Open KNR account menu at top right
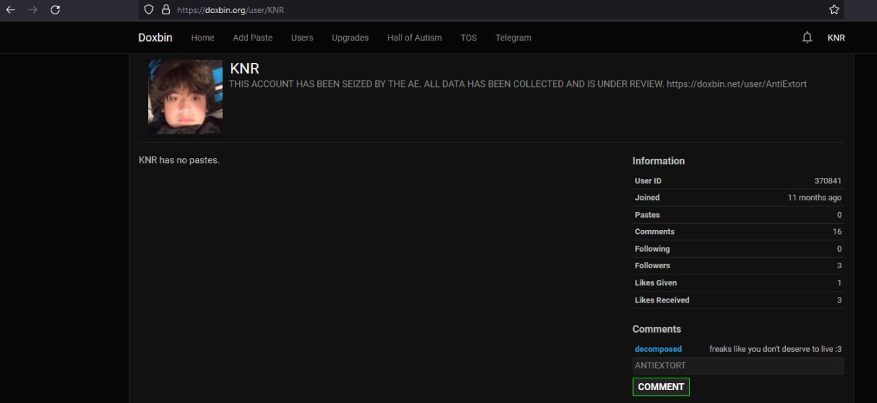 [836, 38]
